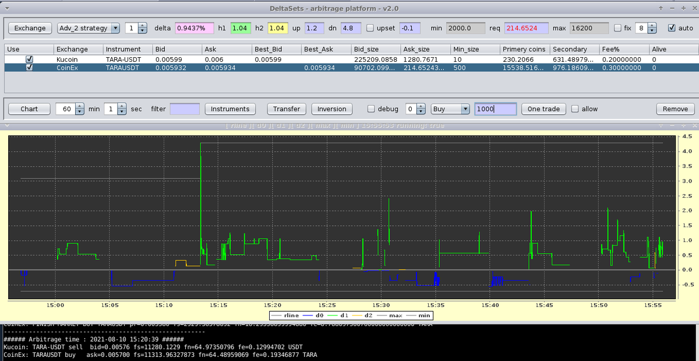Viewport: 699px width, 361px height.
Task: Click the Remove button
Action: click(675, 109)
